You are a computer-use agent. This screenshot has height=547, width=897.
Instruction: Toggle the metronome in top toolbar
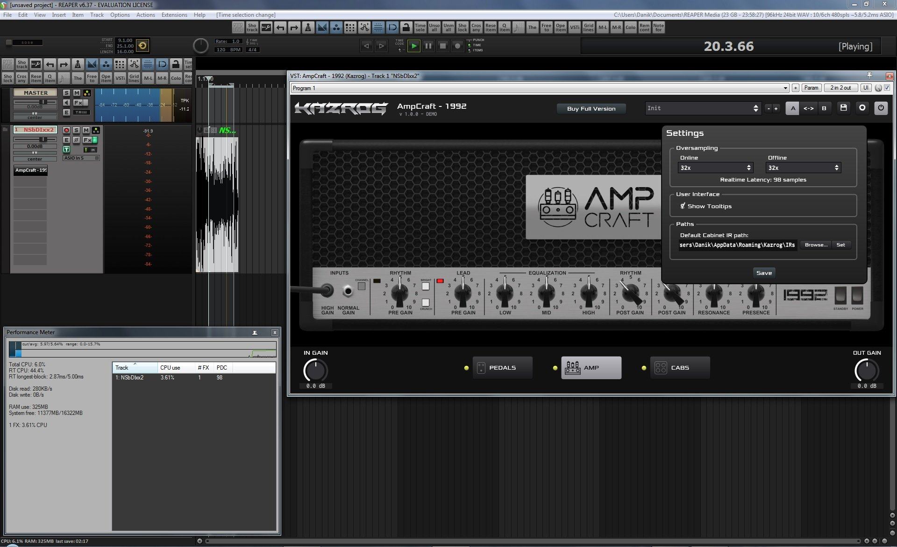[308, 28]
